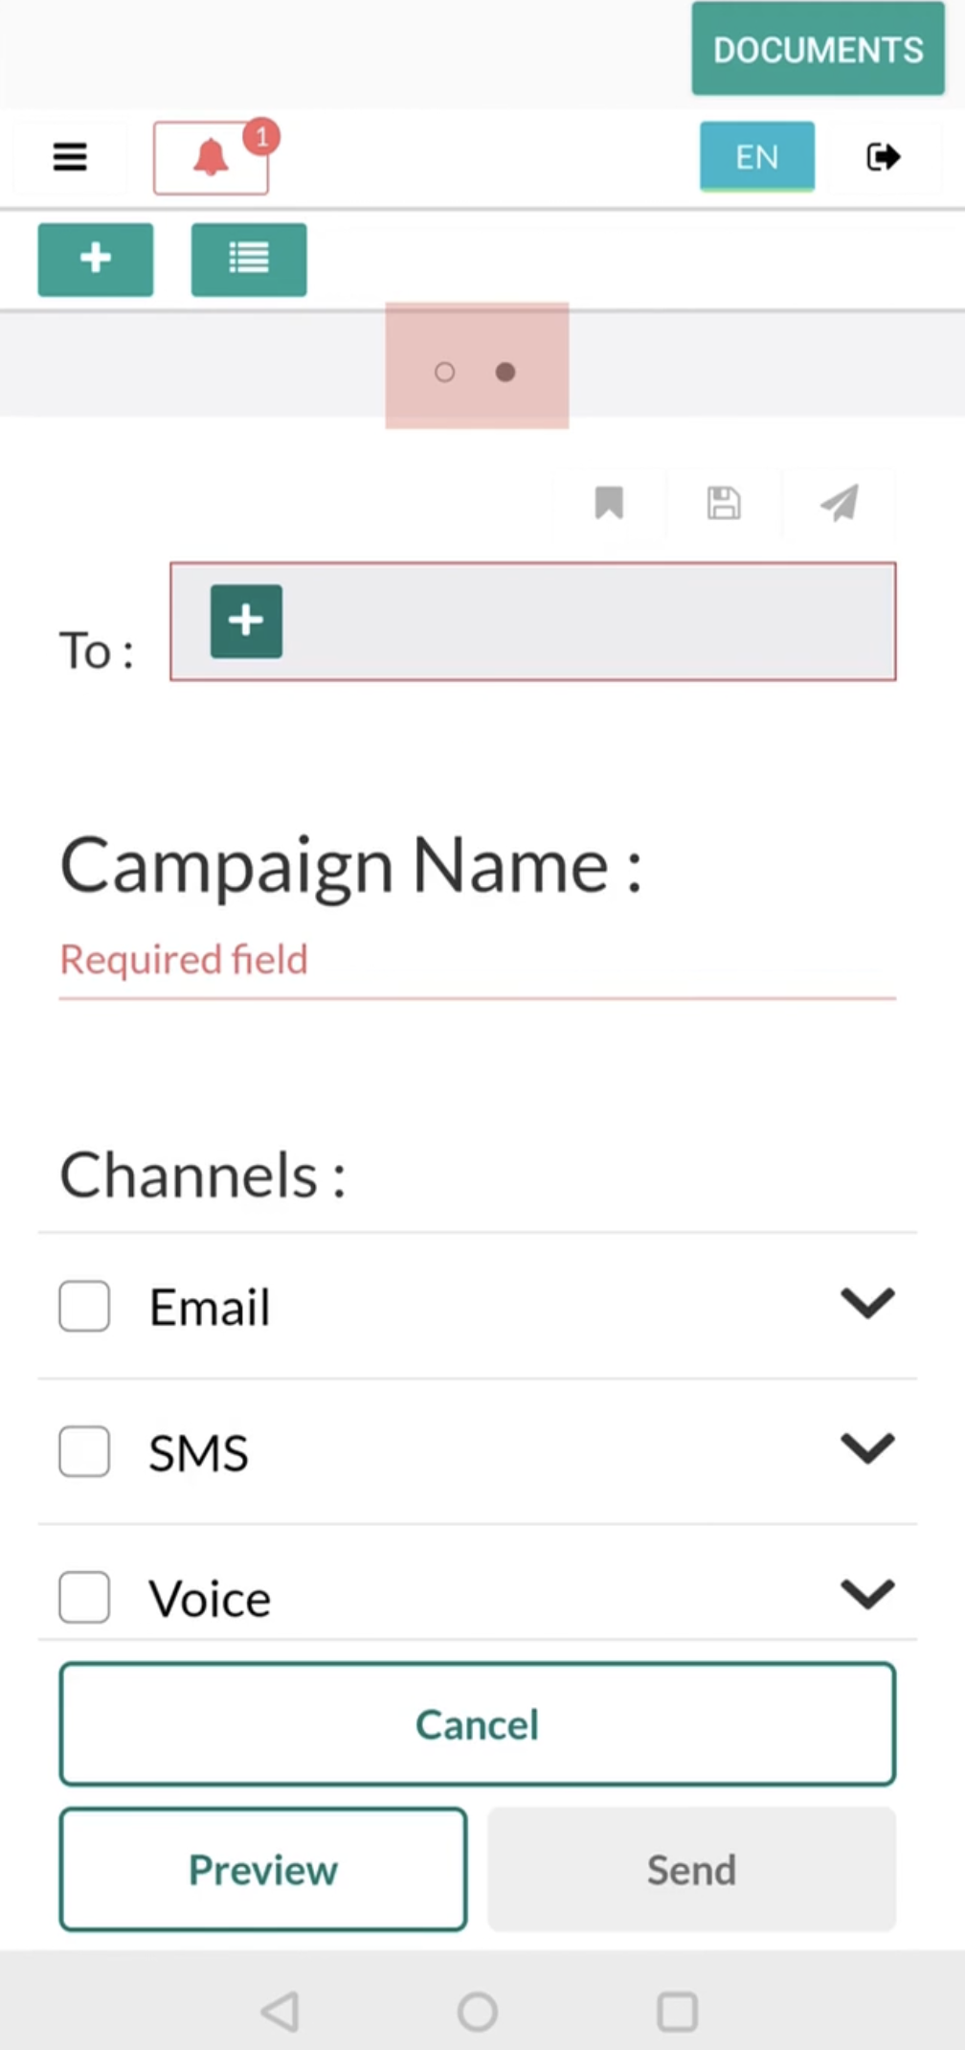965x2050 pixels.
Task: Click the floppy disk save icon
Action: (x=724, y=503)
